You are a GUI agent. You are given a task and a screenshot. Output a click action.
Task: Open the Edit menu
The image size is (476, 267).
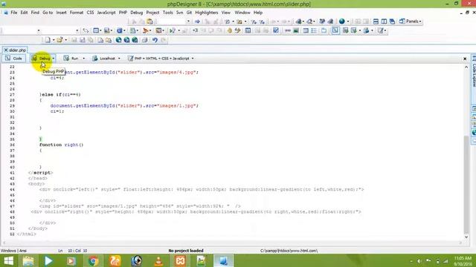click(24, 13)
